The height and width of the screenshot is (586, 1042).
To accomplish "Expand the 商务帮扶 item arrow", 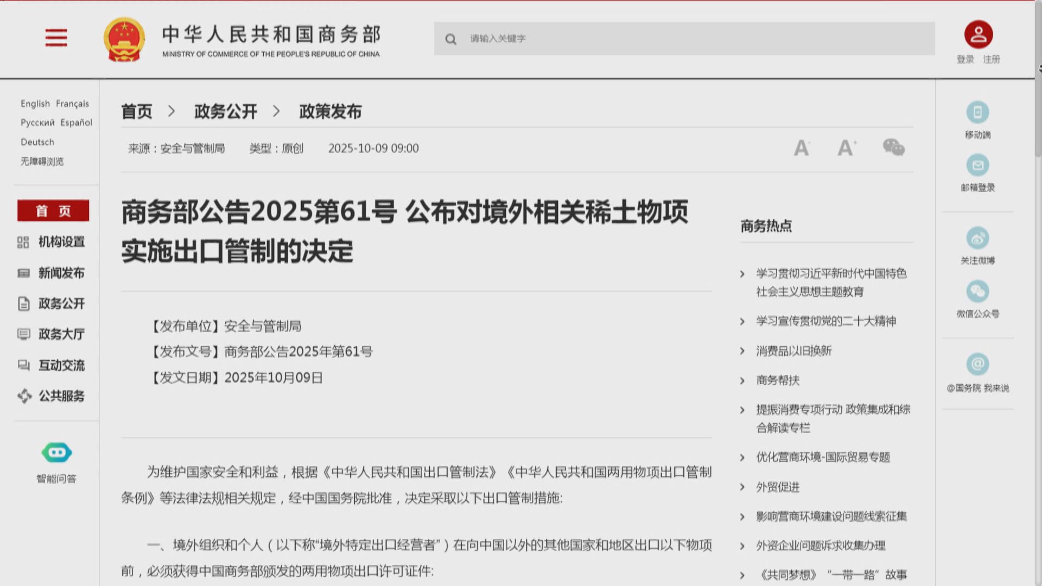I will coord(742,380).
